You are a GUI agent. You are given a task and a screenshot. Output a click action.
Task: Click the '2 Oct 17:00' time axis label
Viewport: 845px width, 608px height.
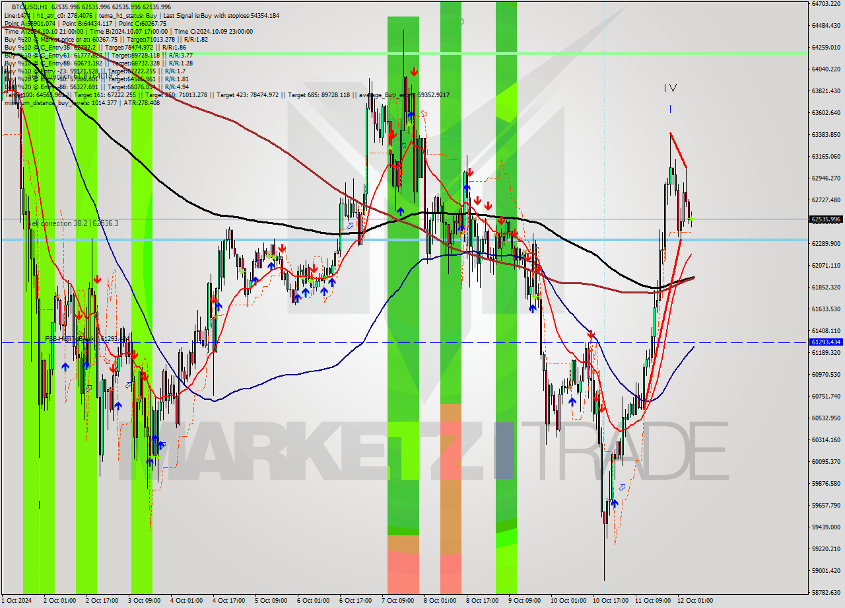(x=102, y=601)
